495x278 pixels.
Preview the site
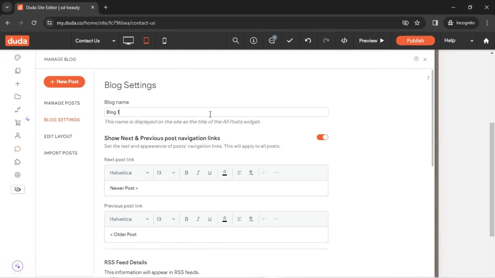[372, 41]
